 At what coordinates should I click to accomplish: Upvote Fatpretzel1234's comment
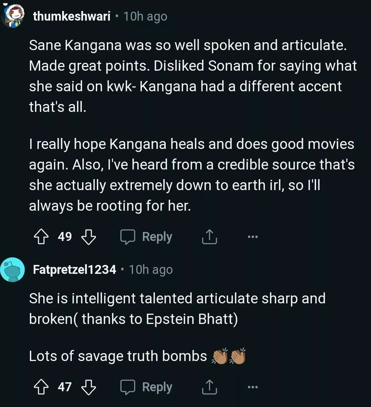tap(41, 387)
